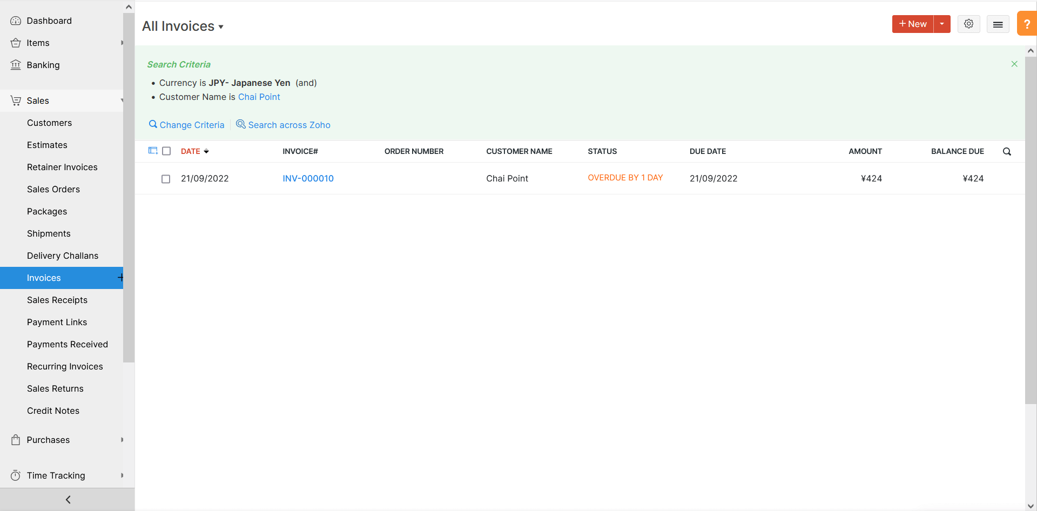Image resolution: width=1037 pixels, height=511 pixels.
Task: Switch to Recurring Invoices in sidebar
Action: point(65,366)
